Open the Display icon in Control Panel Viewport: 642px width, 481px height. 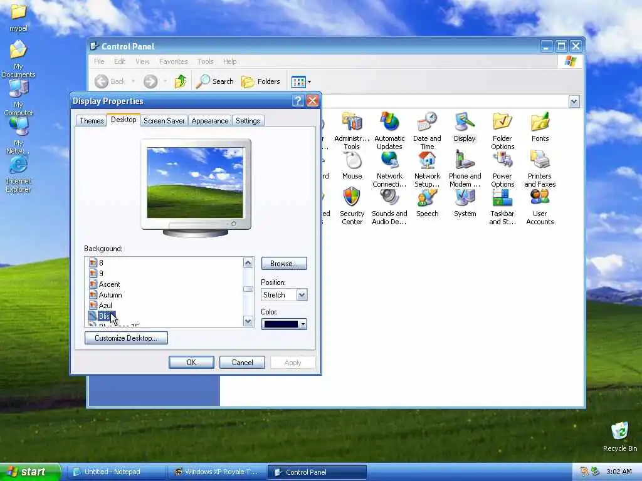click(465, 127)
